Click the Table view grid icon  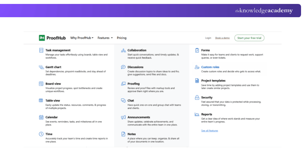[41, 101]
